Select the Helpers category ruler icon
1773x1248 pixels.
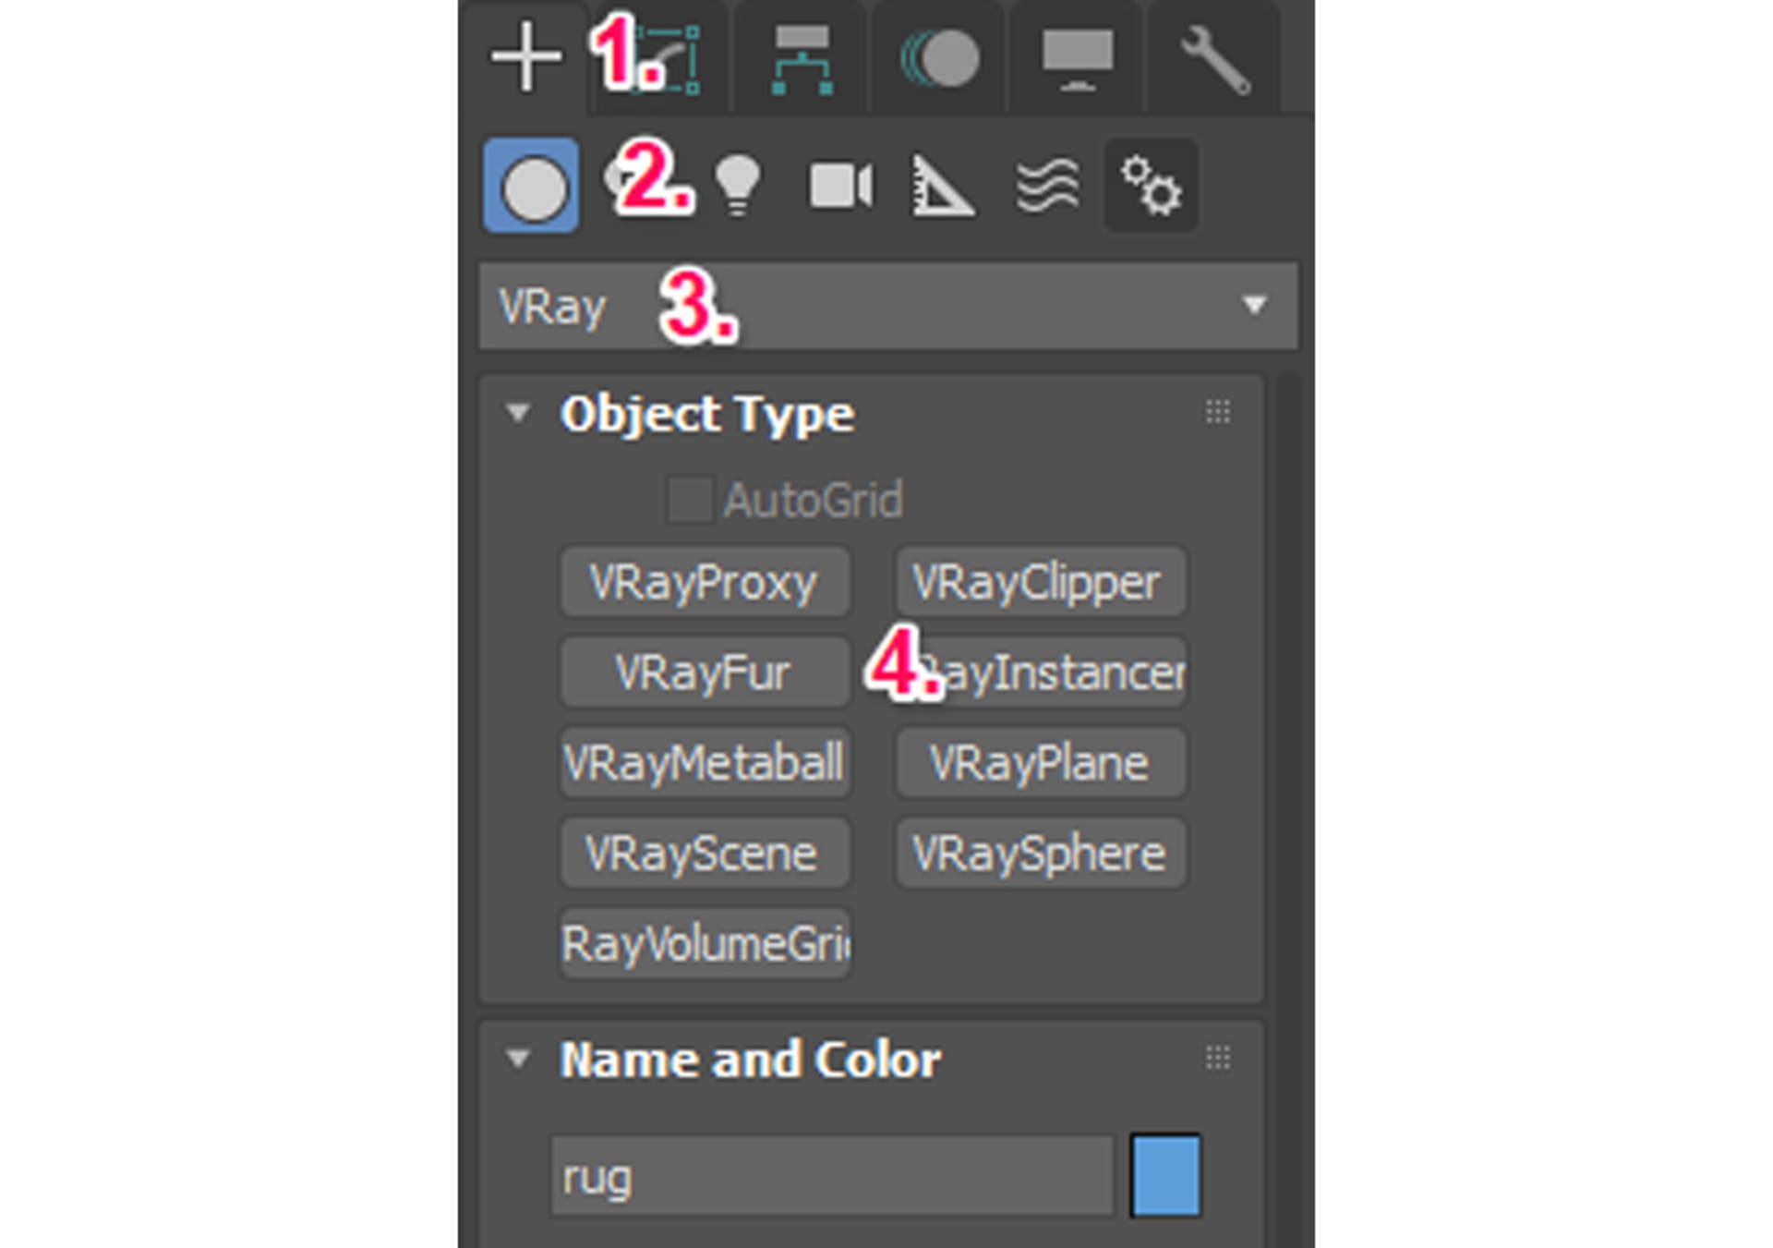[942, 186]
